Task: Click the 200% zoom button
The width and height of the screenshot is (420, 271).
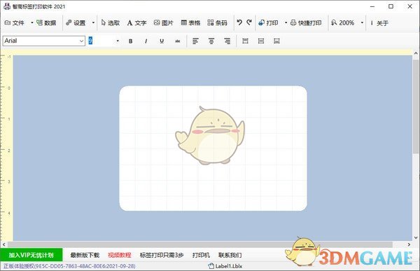Action: pos(342,23)
